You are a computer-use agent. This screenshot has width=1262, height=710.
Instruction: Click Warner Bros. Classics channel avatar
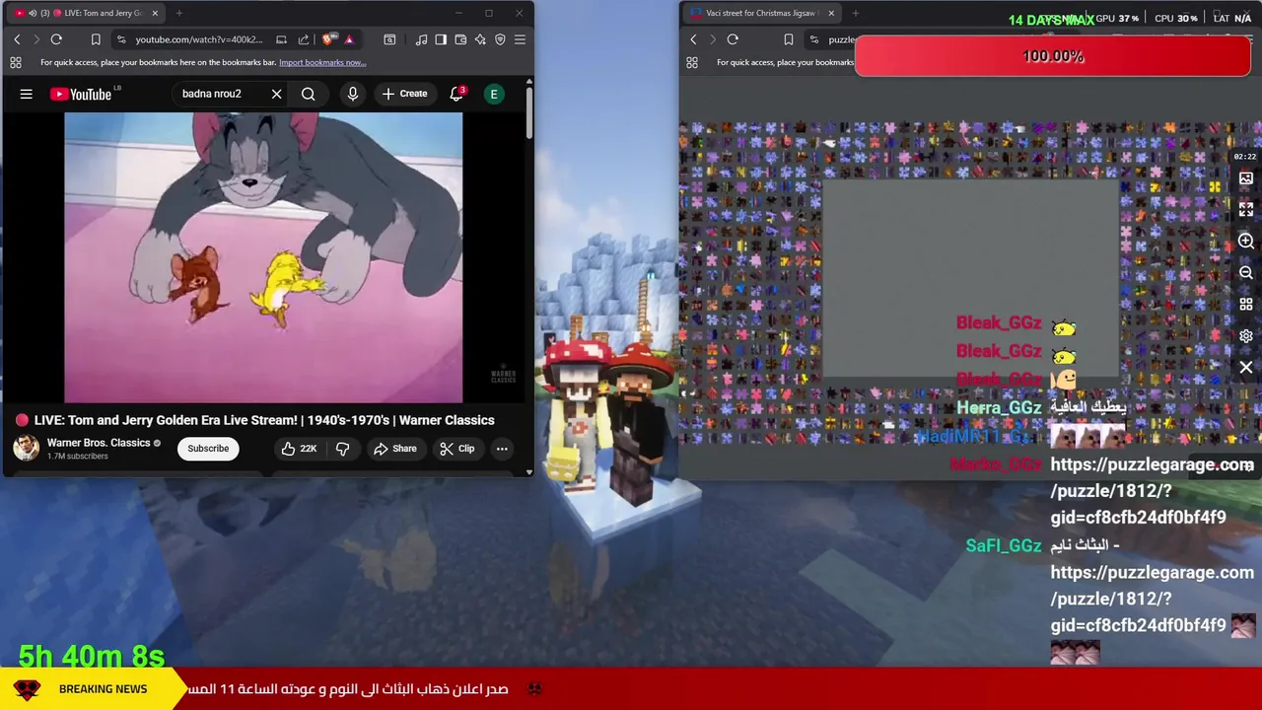(26, 448)
